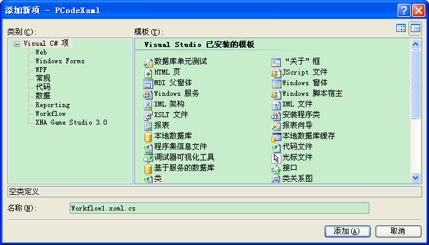The height and width of the screenshot is (245, 429).
Task: Select the WPF category
Action: (x=41, y=70)
